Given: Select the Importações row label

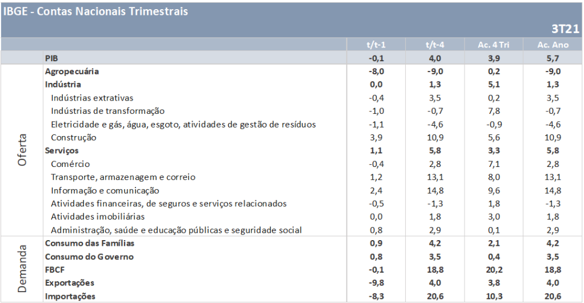Looking at the screenshot, I should point(70,296).
